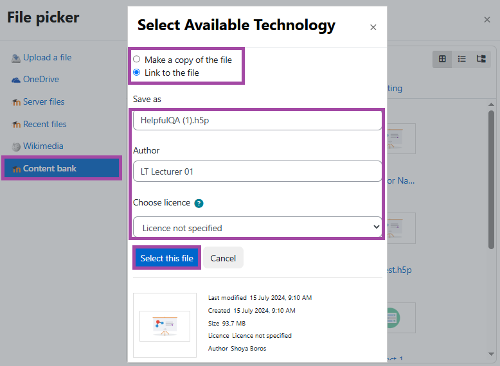Screen dimensions: 500x366
Task: Select 'Link to the file' radio option
Action: click(136, 73)
